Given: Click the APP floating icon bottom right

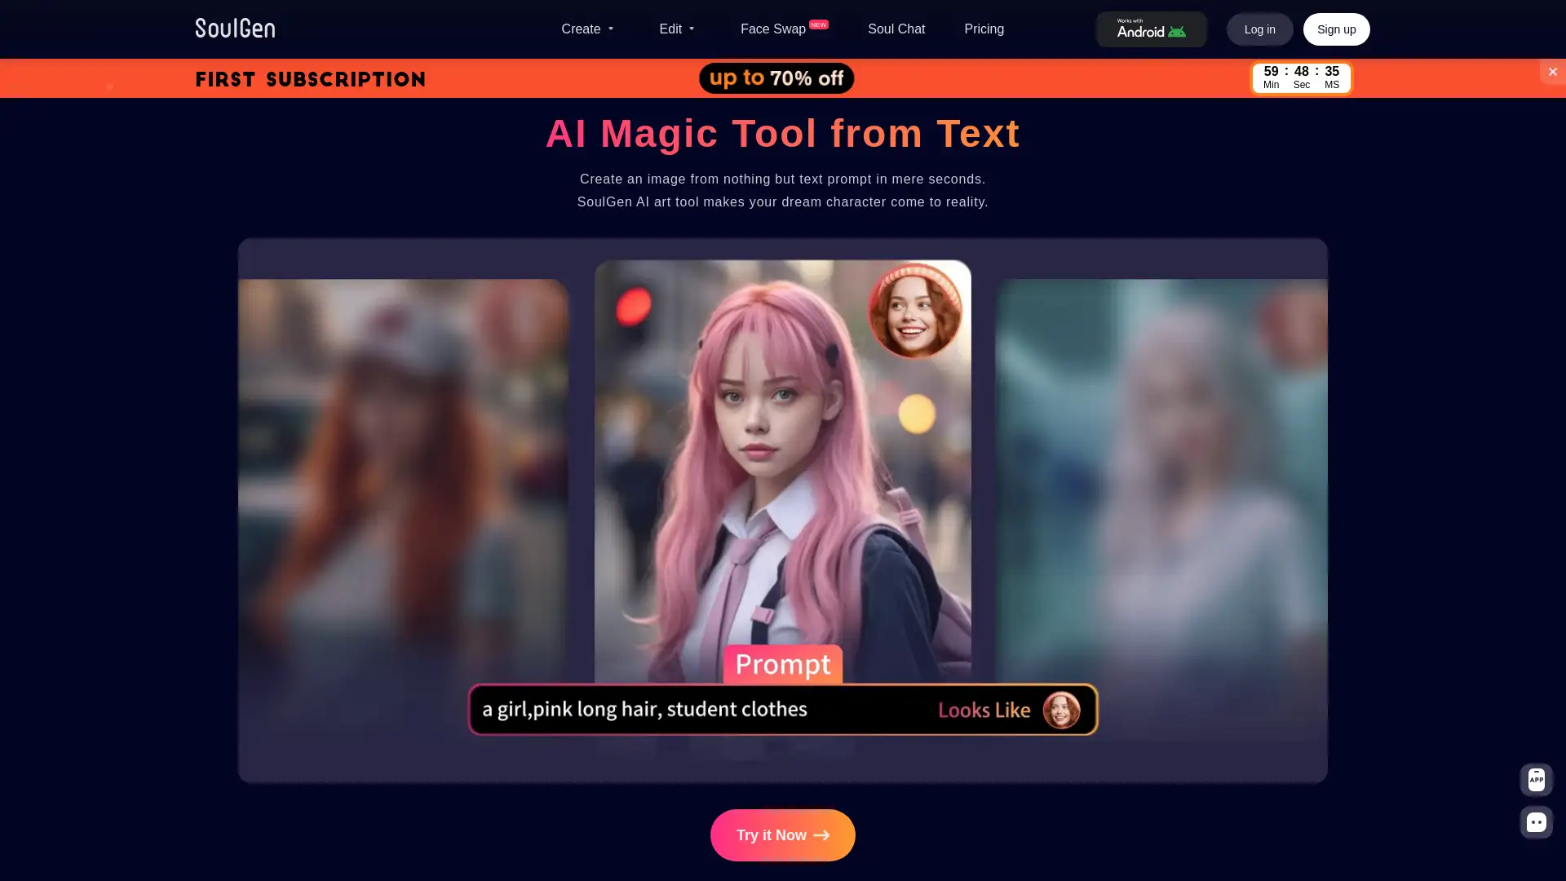Looking at the screenshot, I should [1536, 779].
